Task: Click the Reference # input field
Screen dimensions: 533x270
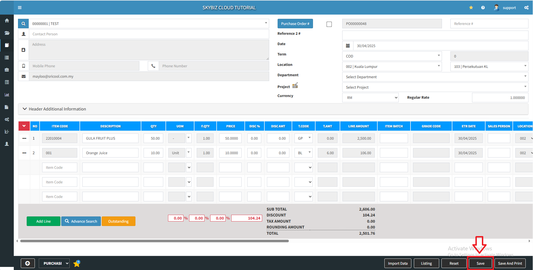Action: [489, 24]
